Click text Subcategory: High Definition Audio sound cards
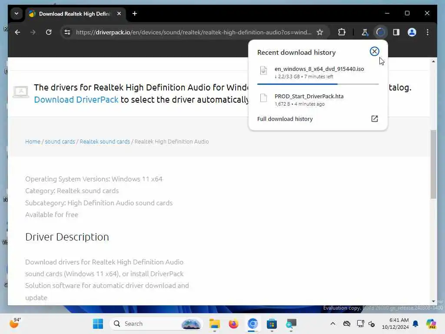 [x=99, y=203]
